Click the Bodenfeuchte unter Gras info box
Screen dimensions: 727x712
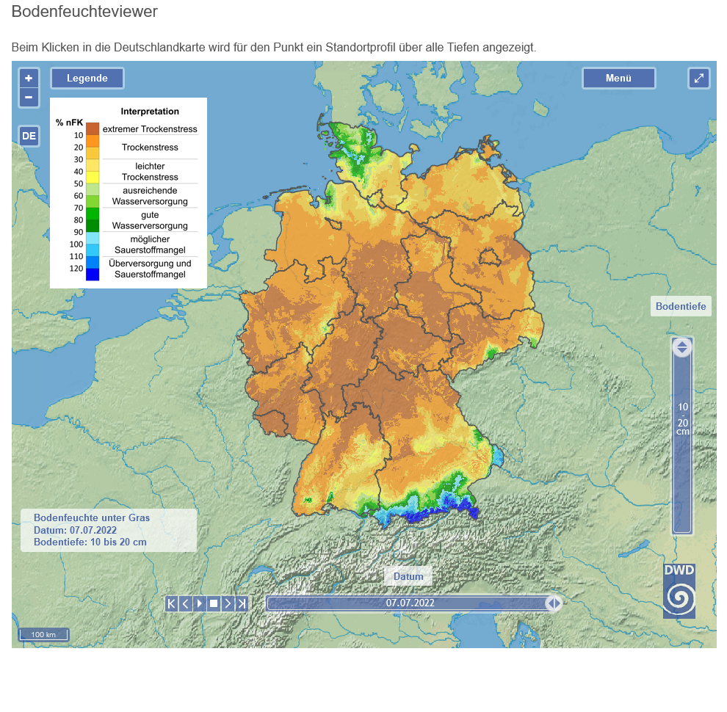108,530
